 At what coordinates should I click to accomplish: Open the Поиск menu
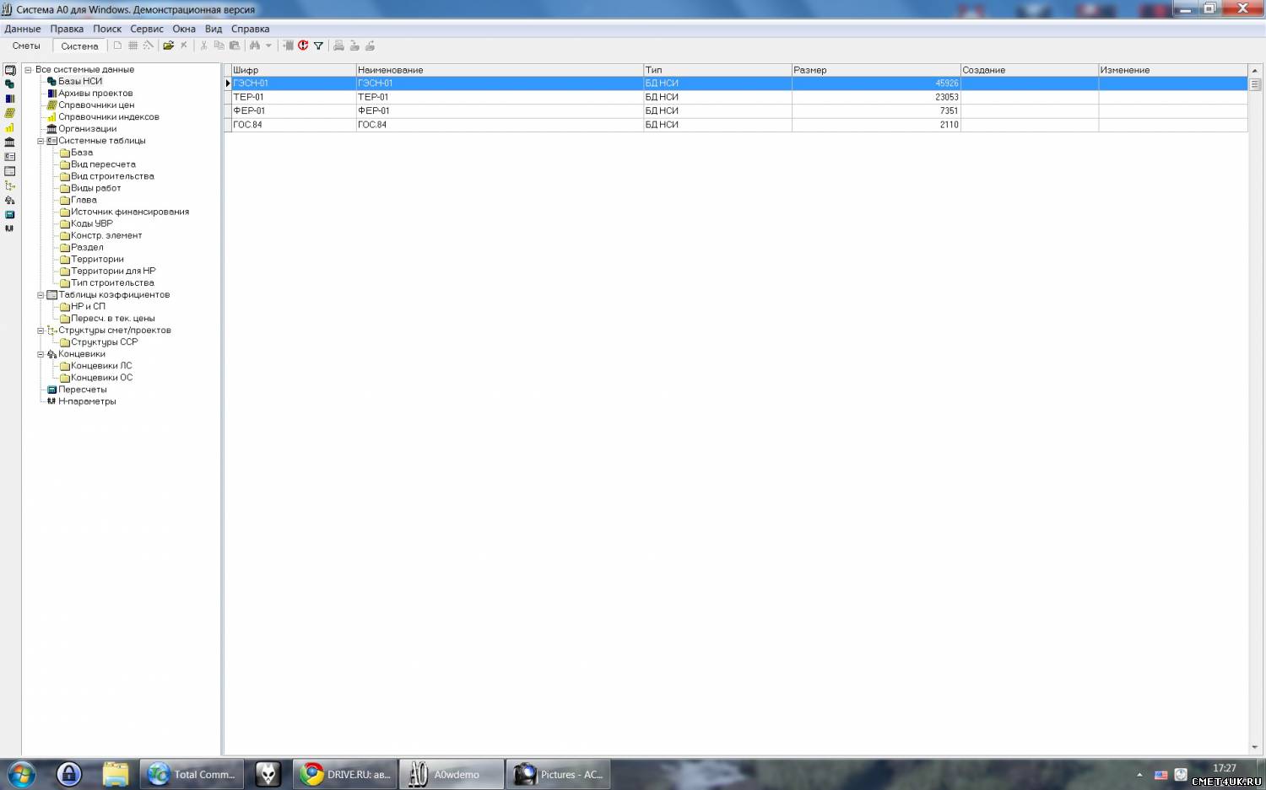pyautogui.click(x=107, y=29)
